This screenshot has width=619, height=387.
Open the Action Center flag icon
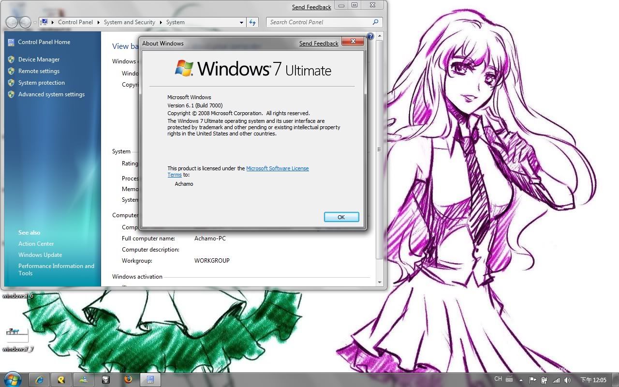point(532,380)
